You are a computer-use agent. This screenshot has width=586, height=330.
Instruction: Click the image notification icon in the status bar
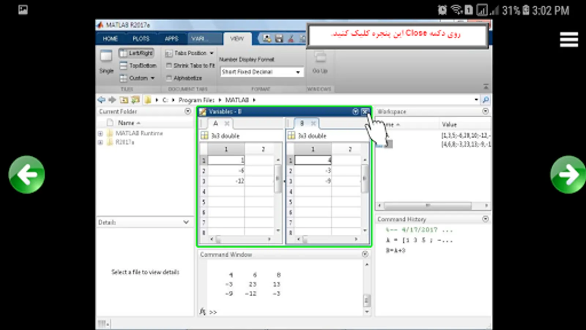pyautogui.click(x=23, y=10)
